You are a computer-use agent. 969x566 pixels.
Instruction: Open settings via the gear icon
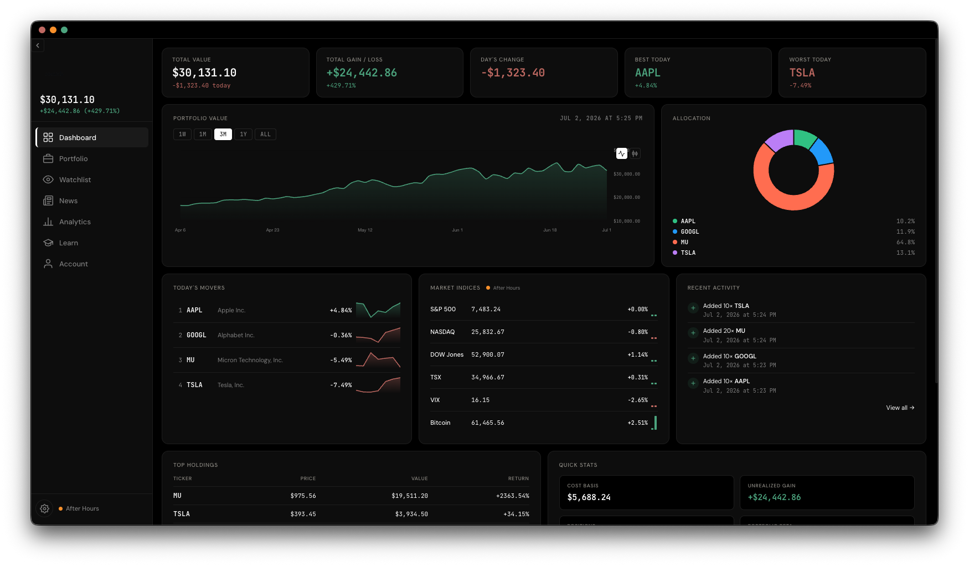click(45, 508)
